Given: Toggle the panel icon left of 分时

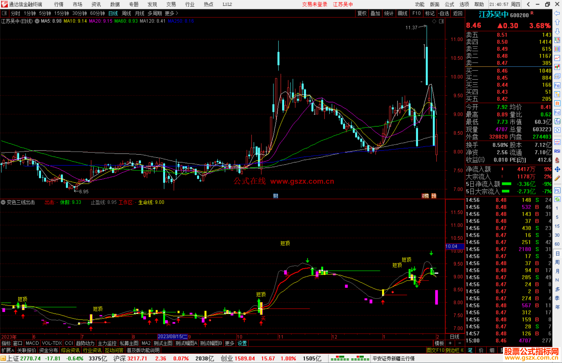Looking at the screenshot, I should [x=4, y=13].
